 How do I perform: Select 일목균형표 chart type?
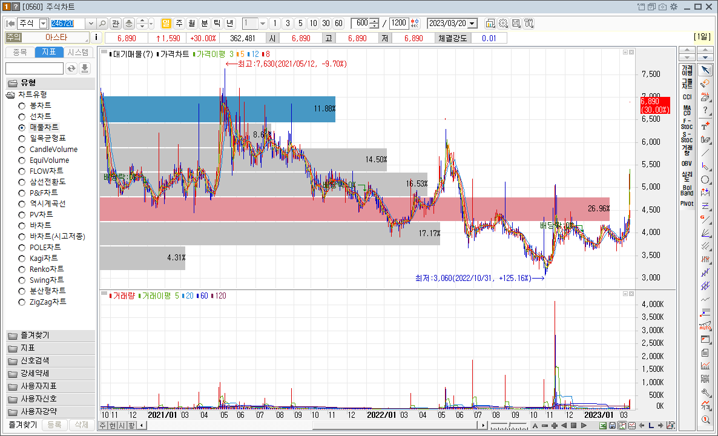[x=22, y=138]
